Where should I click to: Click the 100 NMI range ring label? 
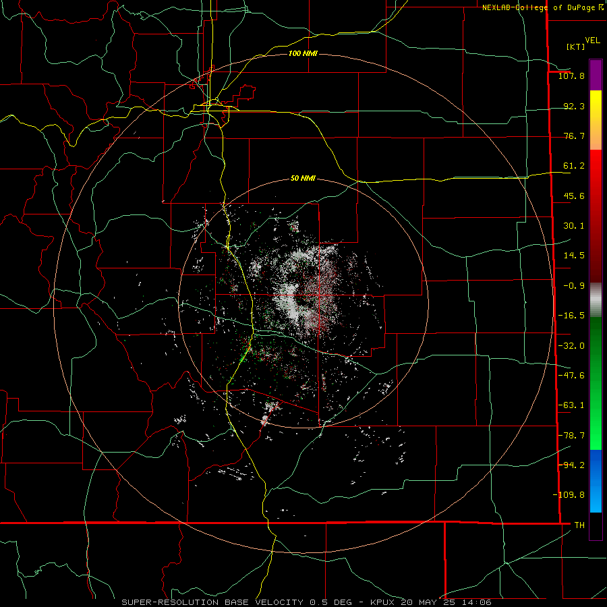tap(303, 53)
